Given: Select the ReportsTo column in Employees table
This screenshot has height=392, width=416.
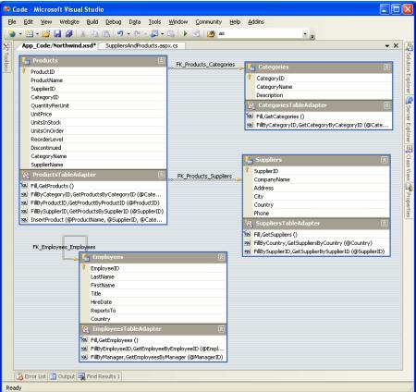Looking at the screenshot, I should [104, 311].
